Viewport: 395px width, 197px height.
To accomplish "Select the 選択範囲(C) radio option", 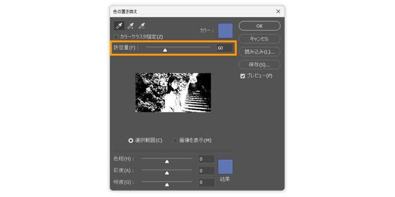I will tap(131, 141).
